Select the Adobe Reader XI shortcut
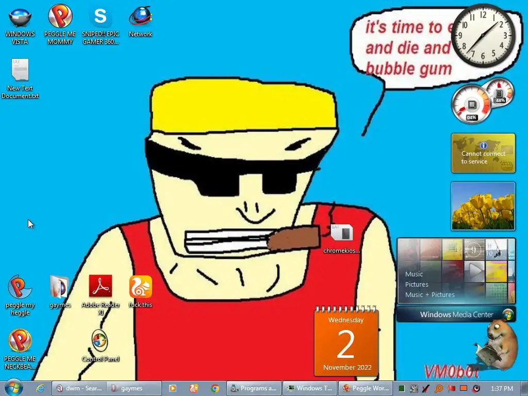Viewport: 528px width, 396px height. (x=101, y=295)
